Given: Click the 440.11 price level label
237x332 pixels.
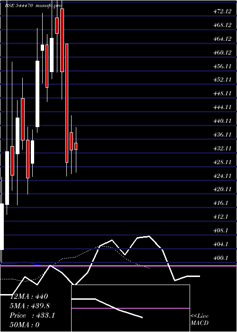Looking at the screenshot, I should click(x=222, y=121).
